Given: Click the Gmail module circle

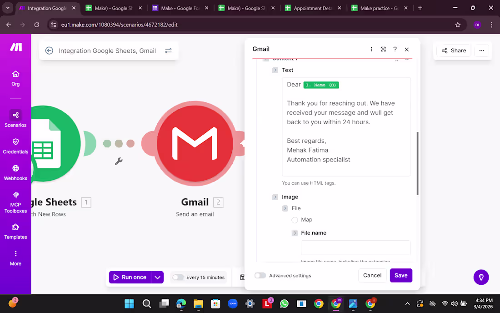Looking at the screenshot, I should (195, 144).
